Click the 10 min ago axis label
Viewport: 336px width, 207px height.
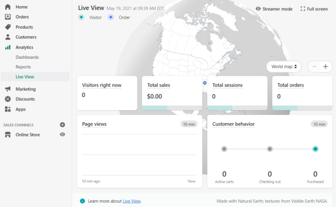91,181
